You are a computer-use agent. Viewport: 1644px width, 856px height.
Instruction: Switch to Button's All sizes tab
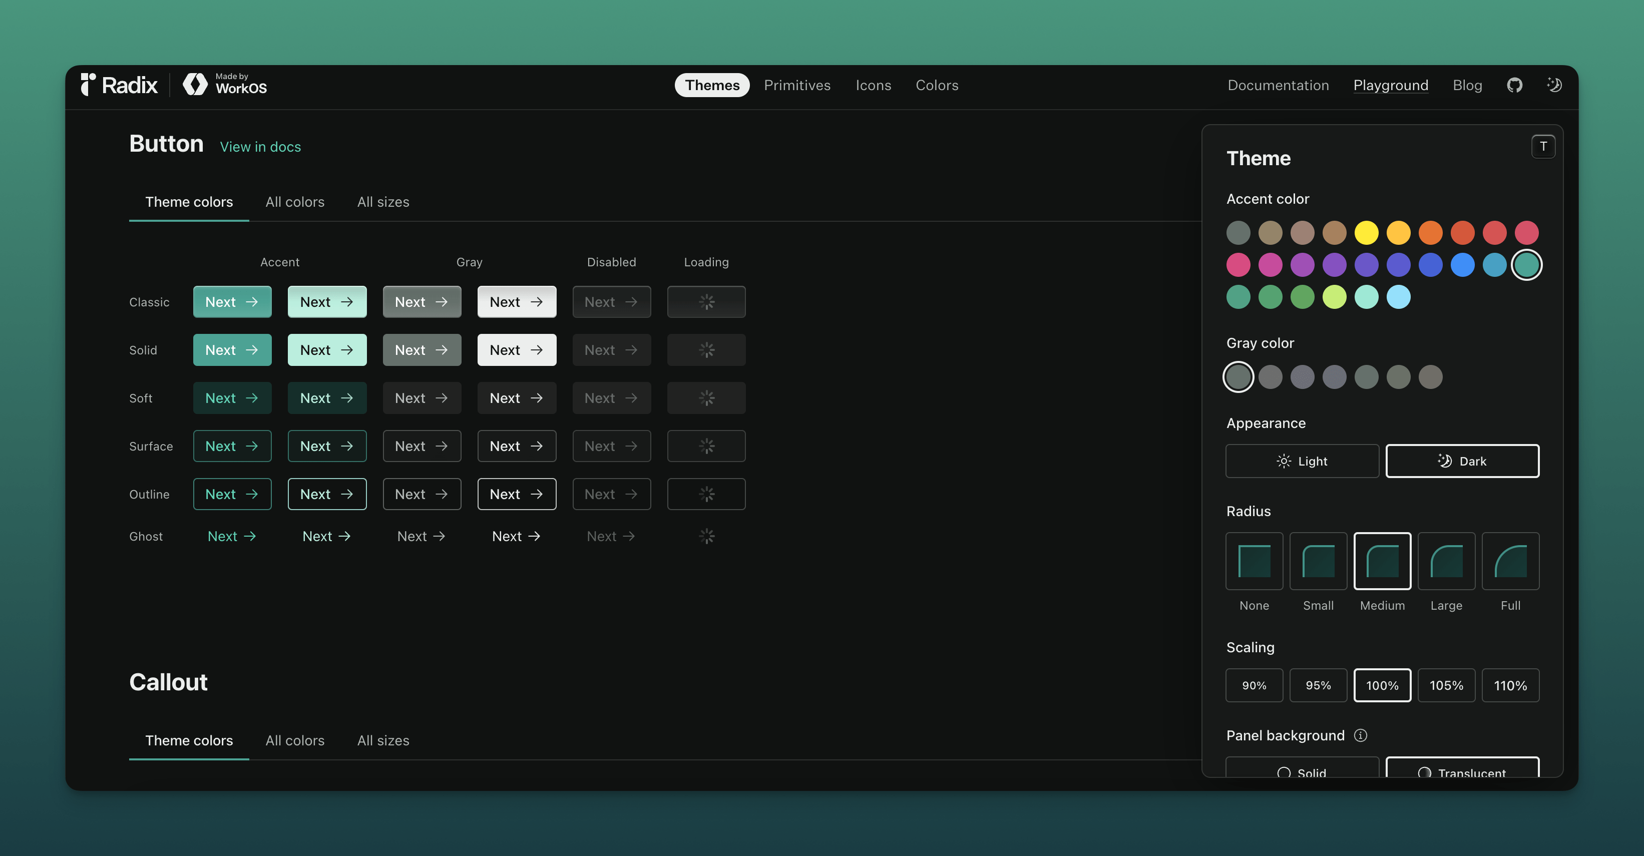383,202
